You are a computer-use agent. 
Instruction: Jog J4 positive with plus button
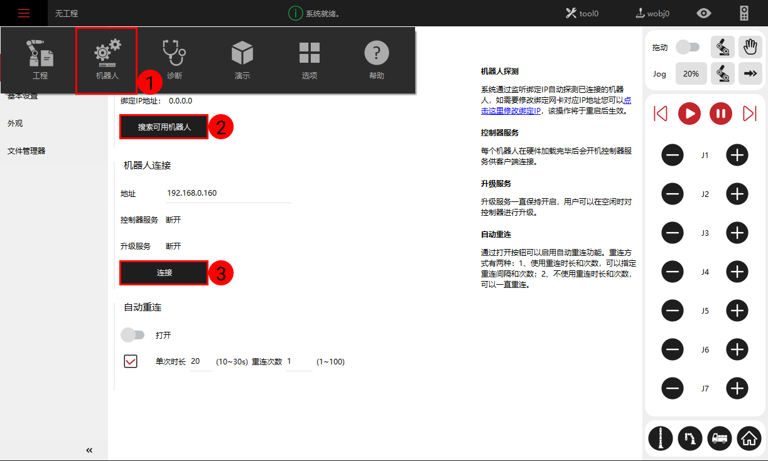pos(737,272)
